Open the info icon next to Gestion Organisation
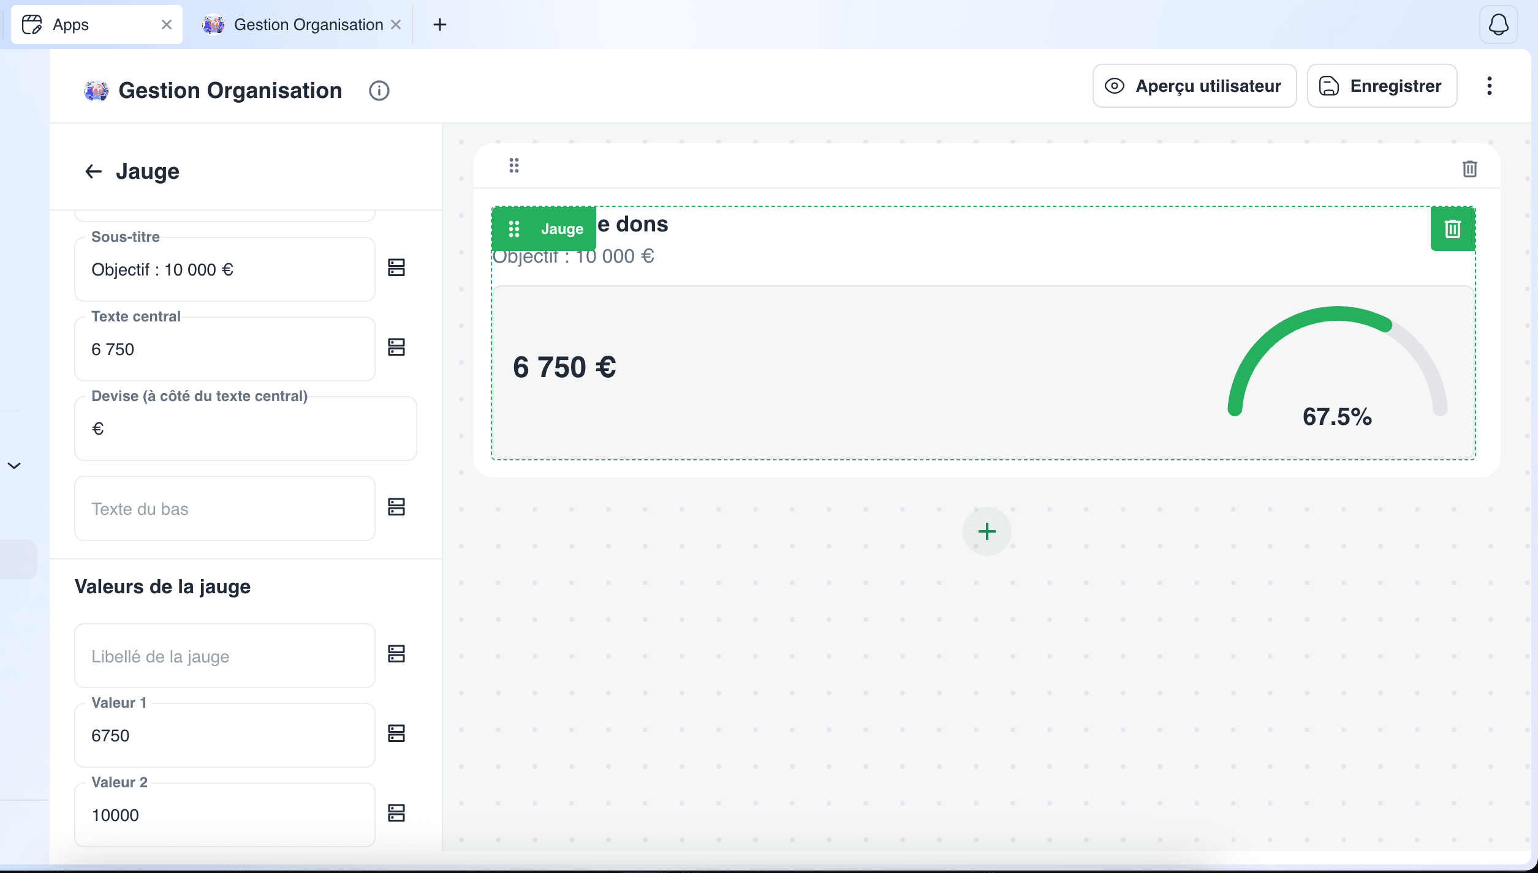This screenshot has width=1538, height=873. (x=379, y=91)
